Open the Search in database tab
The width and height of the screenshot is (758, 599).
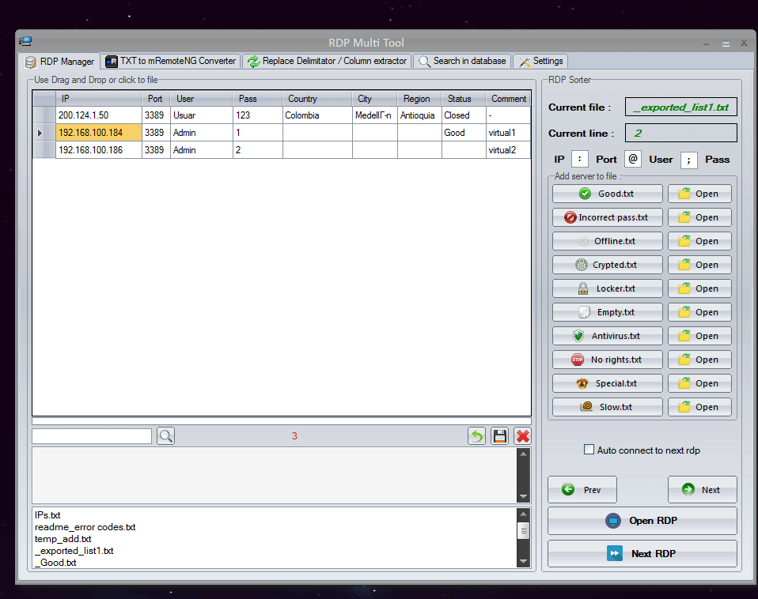click(x=462, y=61)
